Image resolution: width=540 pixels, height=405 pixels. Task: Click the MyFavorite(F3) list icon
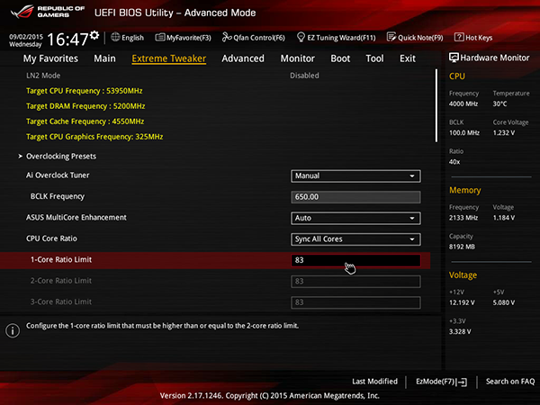[160, 37]
